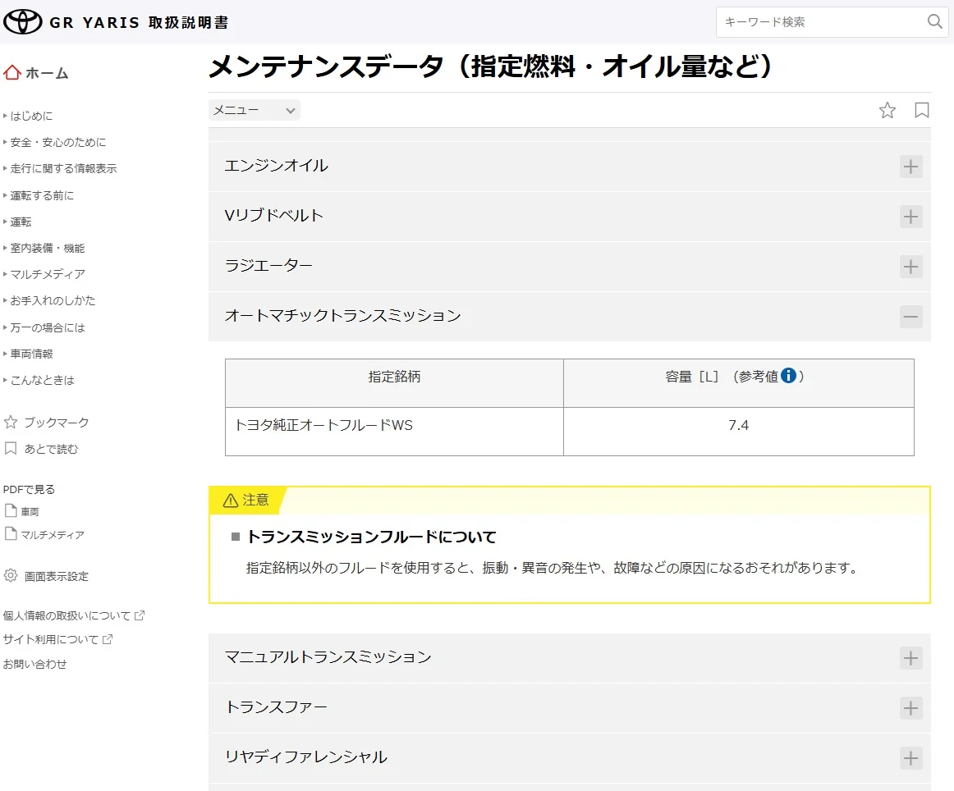Open お問い合わせ link
This screenshot has width=954, height=791.
tap(34, 664)
